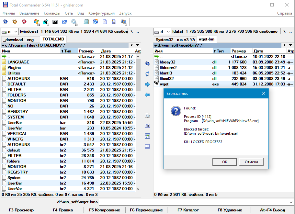The image size is (295, 214).
Task: Click the notepad icon in the toolbar
Action: tap(86, 22)
